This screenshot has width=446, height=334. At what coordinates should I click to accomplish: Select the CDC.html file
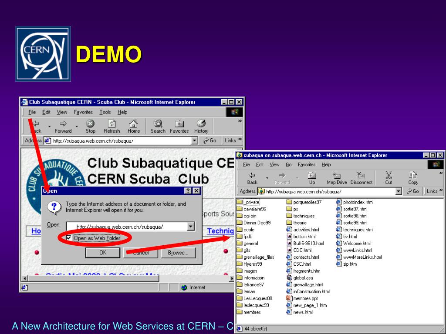coord(299,250)
